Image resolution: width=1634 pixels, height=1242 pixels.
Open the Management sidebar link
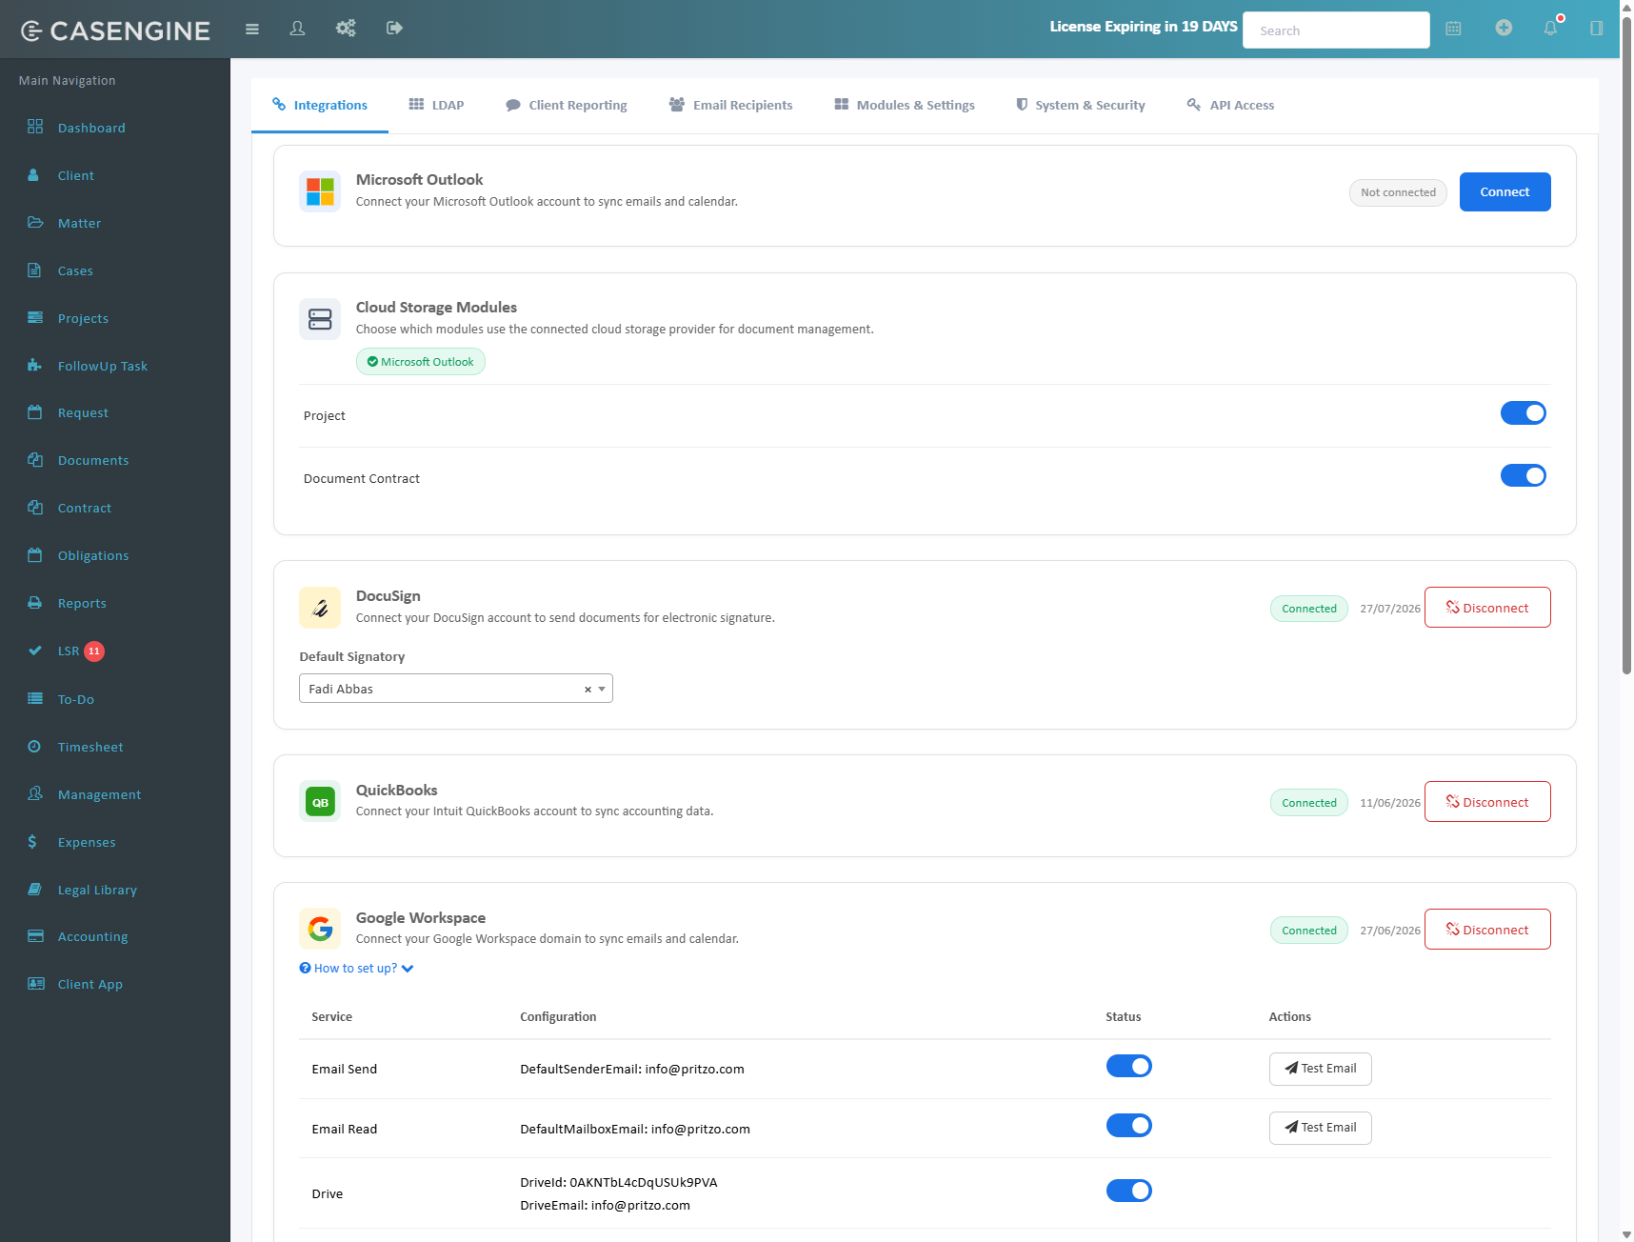pyautogui.click(x=99, y=794)
